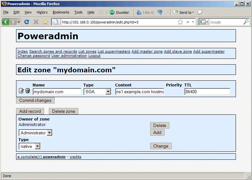This screenshot has width=252, height=180.
Task: Go to the Home page icon
Action: (x=45, y=22)
